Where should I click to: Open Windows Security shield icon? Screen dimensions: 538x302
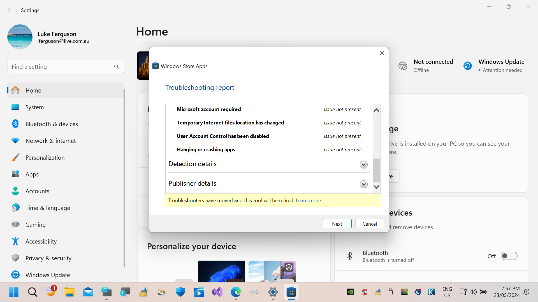(x=180, y=292)
